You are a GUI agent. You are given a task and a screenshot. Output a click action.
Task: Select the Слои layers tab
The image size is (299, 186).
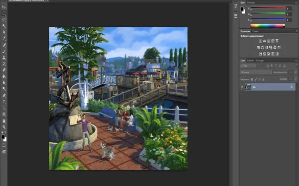point(243,61)
